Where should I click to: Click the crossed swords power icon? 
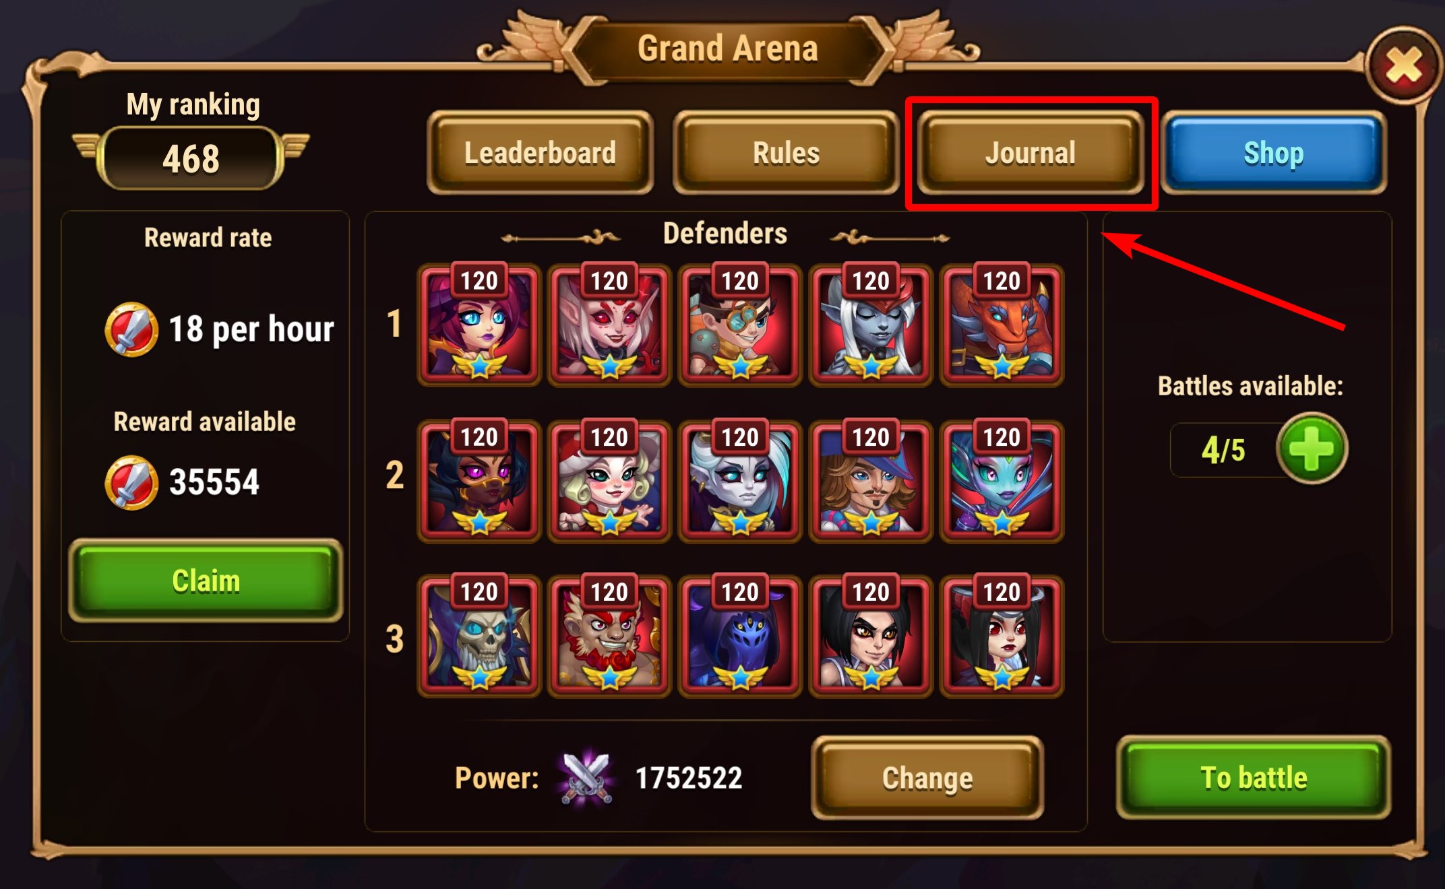(587, 777)
